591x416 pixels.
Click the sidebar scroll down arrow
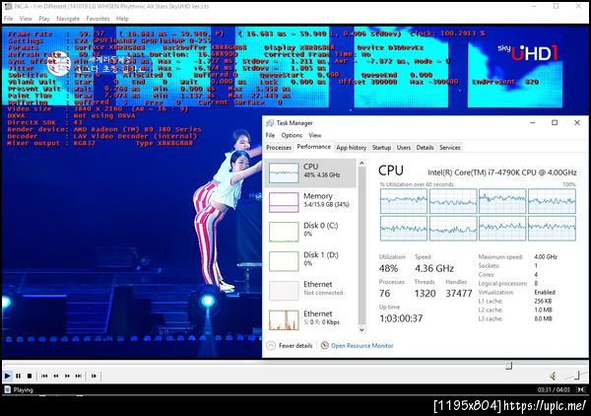[x=361, y=329]
